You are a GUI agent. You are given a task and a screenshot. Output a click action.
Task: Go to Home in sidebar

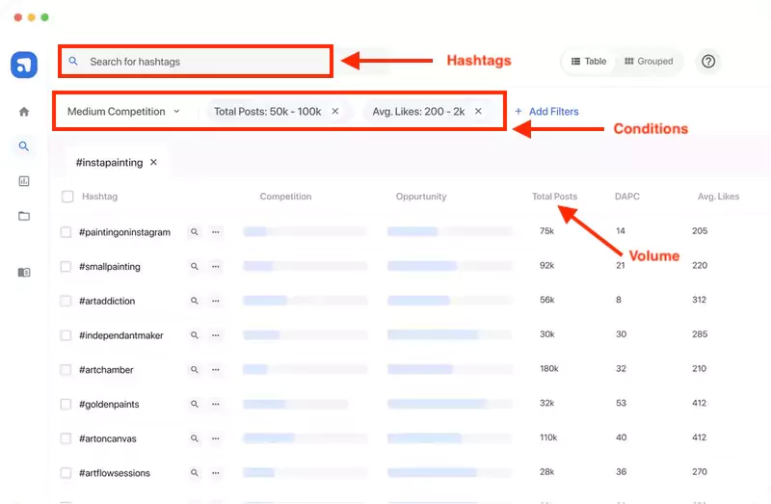[x=23, y=112]
